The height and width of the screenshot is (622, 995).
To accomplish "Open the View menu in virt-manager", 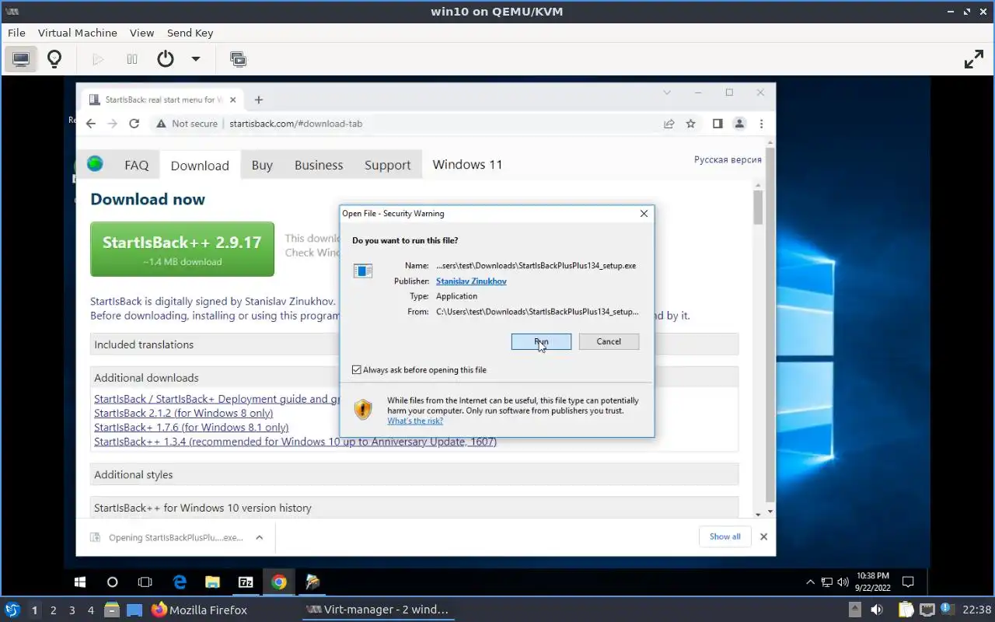I will click(142, 33).
